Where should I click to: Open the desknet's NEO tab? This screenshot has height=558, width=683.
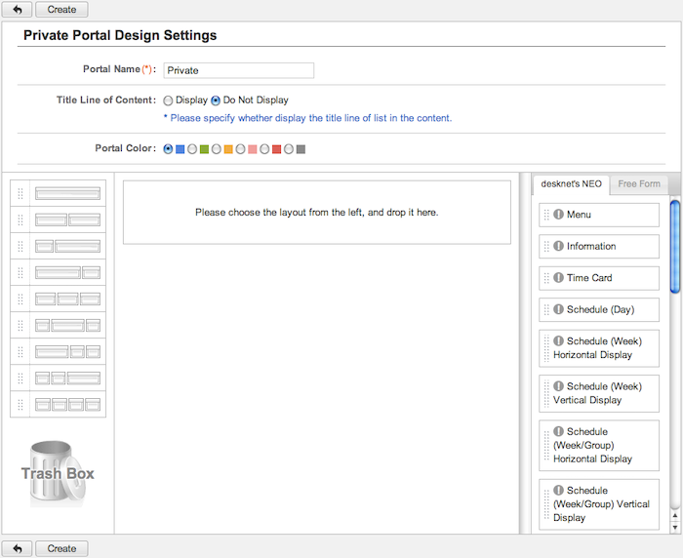(x=571, y=183)
